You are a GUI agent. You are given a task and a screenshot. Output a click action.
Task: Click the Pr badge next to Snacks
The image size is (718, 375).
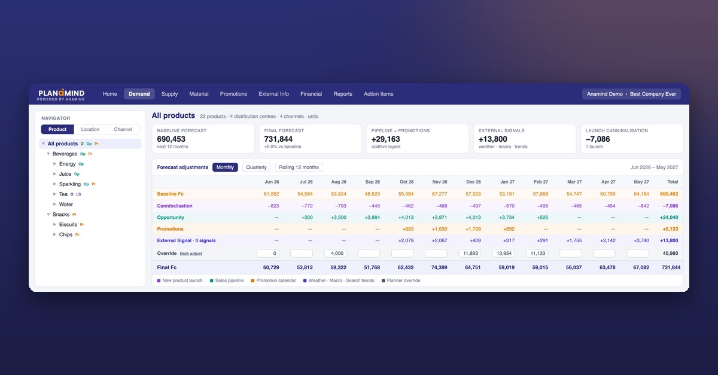(74, 215)
